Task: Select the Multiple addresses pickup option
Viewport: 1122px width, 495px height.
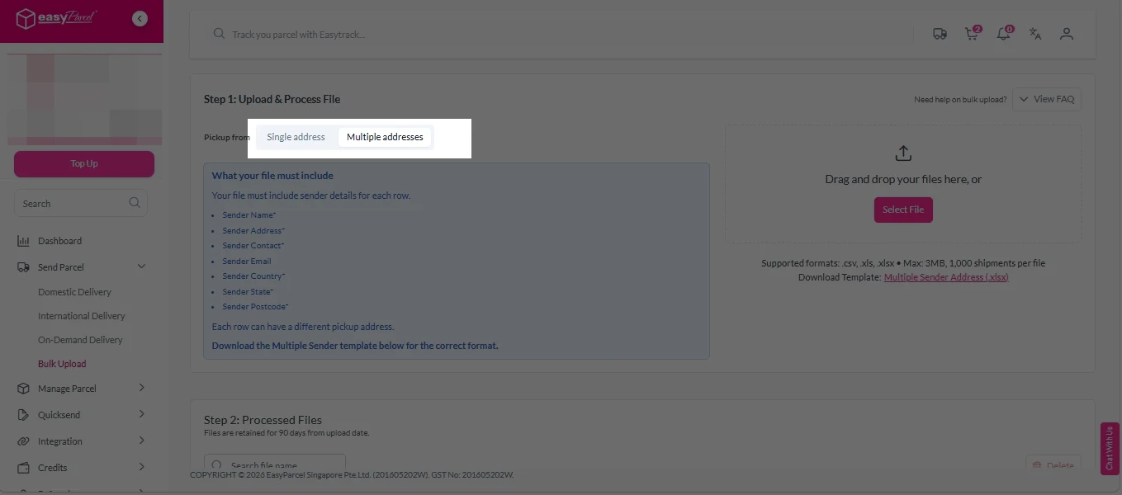Action: point(385,136)
